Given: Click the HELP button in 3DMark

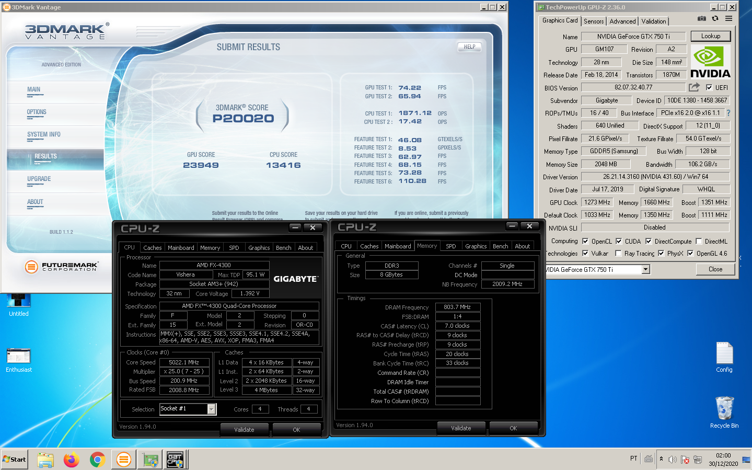Looking at the screenshot, I should [x=470, y=47].
